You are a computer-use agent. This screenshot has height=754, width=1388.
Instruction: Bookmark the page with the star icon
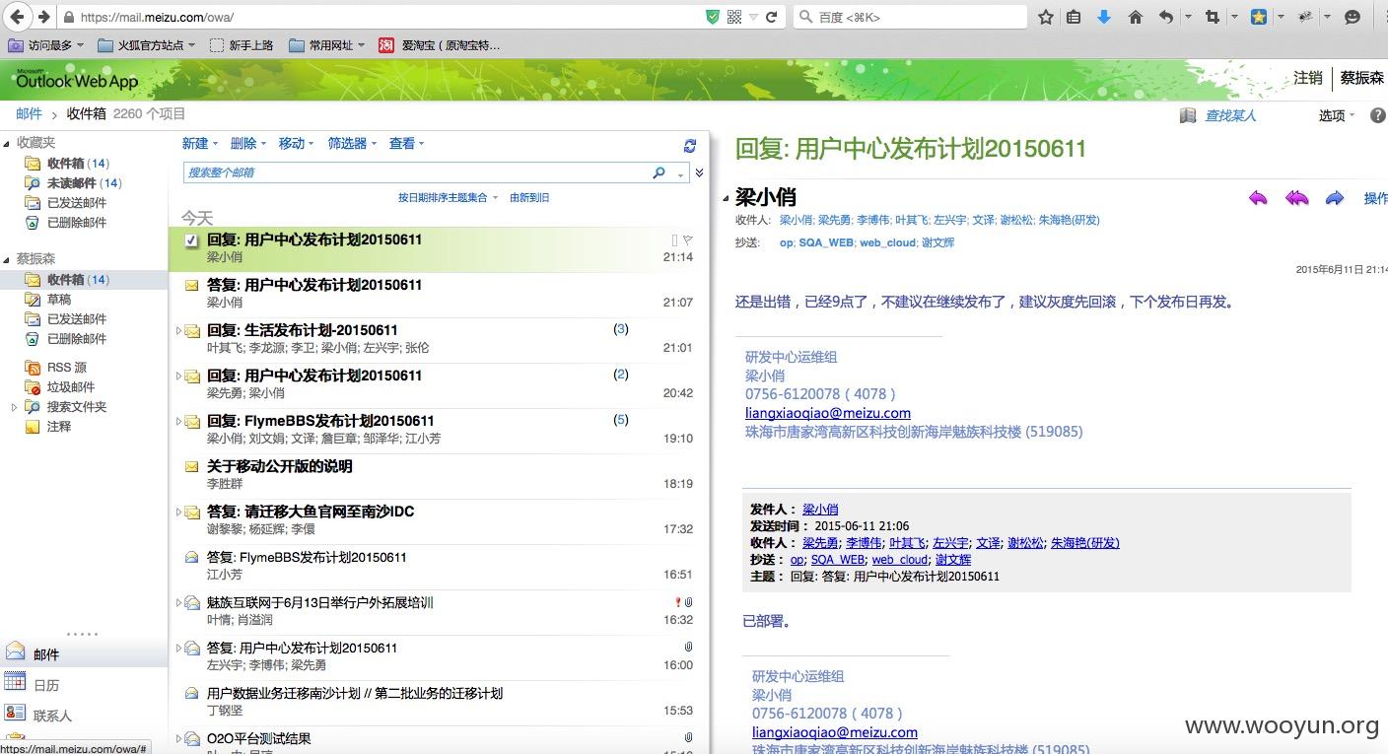pos(1047,17)
